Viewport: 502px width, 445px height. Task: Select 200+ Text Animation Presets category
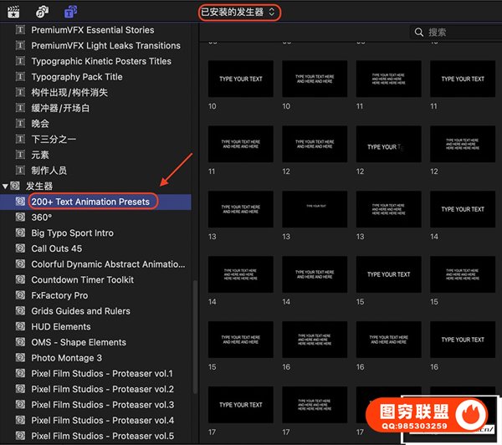(x=90, y=202)
